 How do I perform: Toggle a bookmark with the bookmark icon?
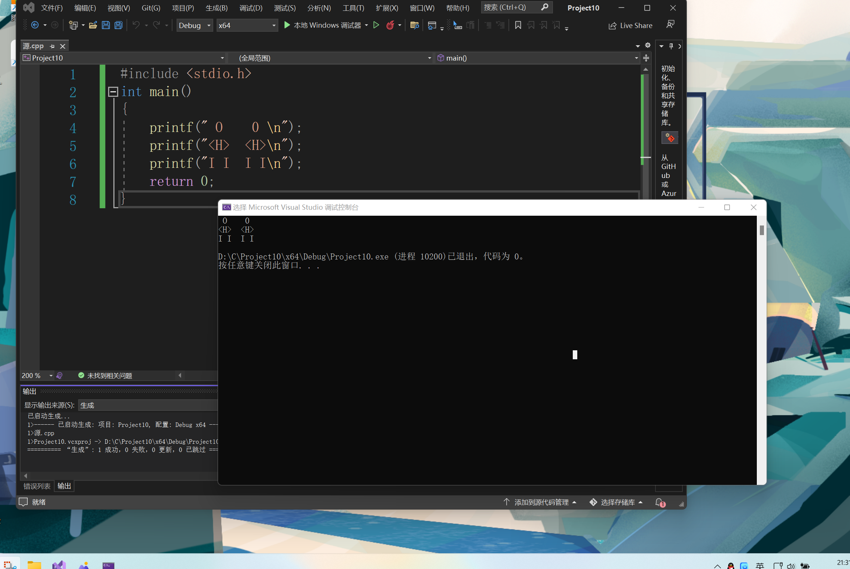(x=518, y=25)
